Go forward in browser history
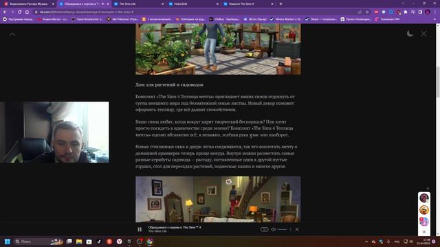The height and width of the screenshot is (247, 440). (12, 12)
